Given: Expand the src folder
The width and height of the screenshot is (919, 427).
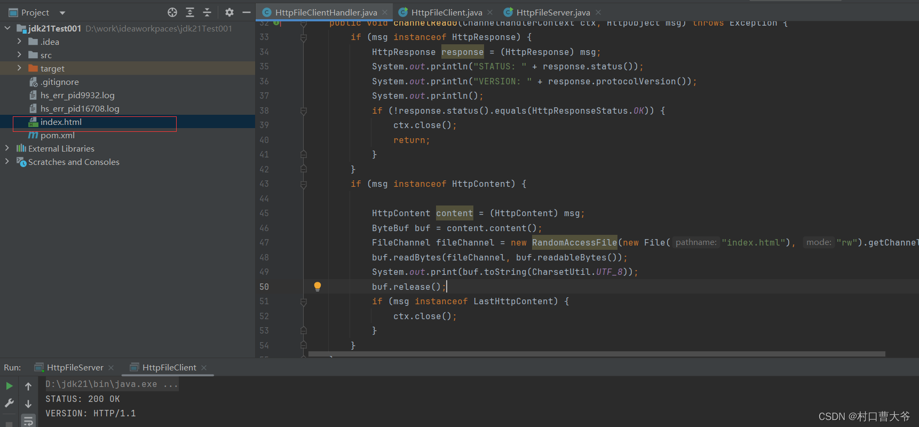Looking at the screenshot, I should pos(20,54).
